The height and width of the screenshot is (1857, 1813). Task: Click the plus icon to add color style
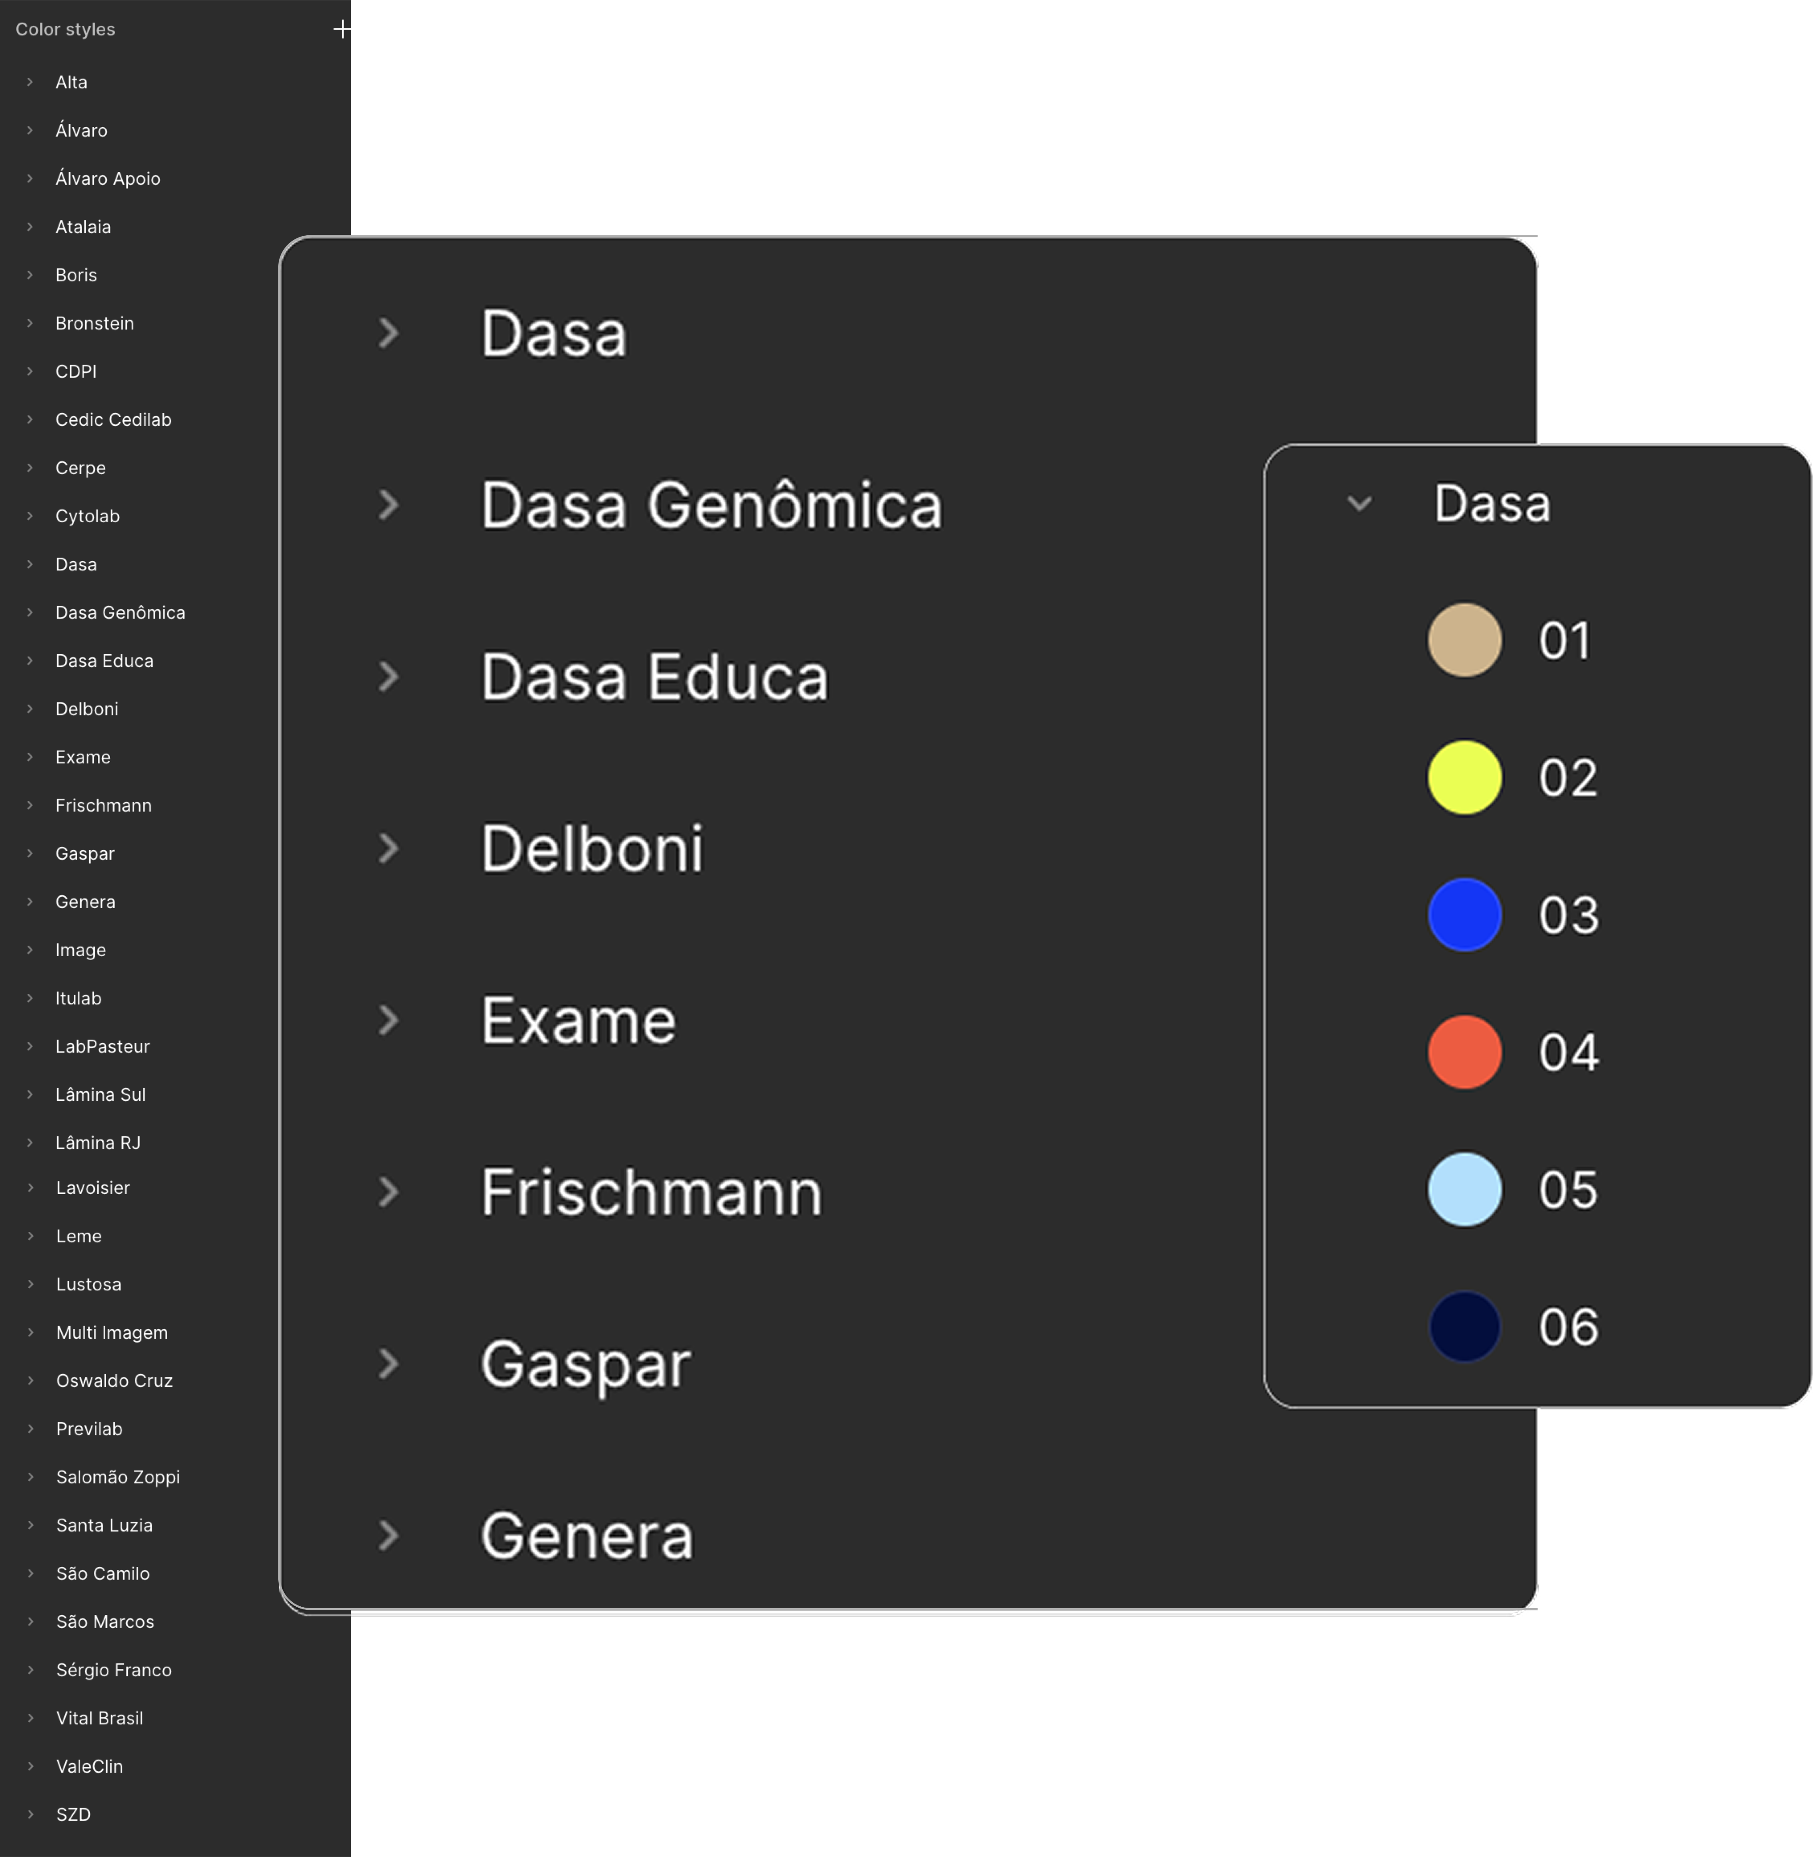(342, 29)
